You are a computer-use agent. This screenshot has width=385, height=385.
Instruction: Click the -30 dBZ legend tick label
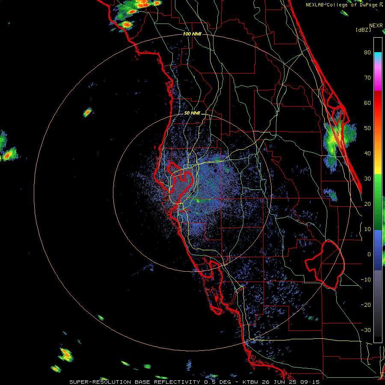(x=366, y=330)
